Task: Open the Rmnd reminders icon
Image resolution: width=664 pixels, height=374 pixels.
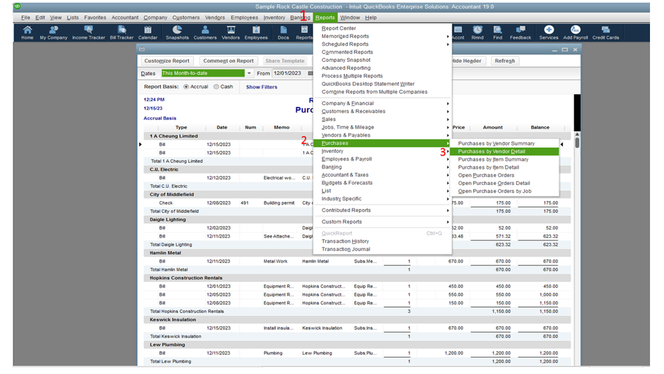Action: [477, 33]
